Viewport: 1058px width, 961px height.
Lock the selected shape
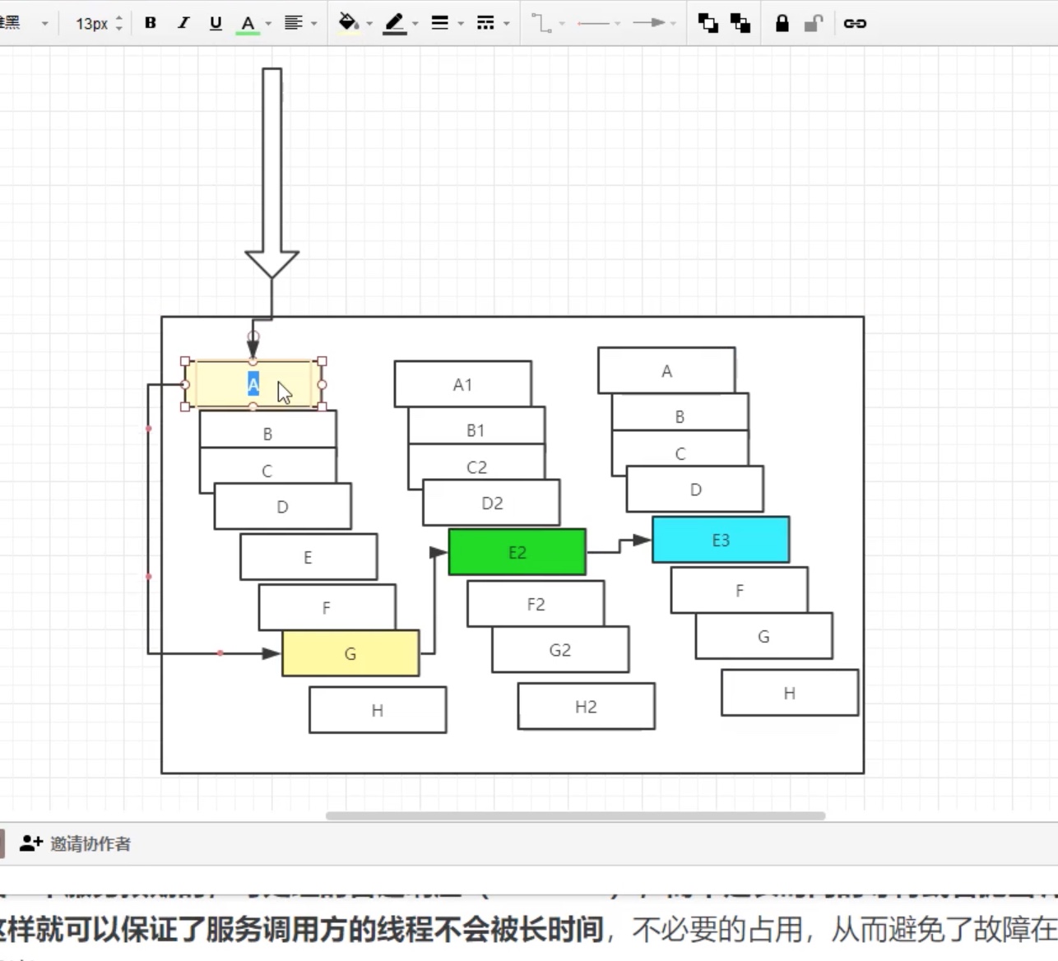pyautogui.click(x=781, y=23)
